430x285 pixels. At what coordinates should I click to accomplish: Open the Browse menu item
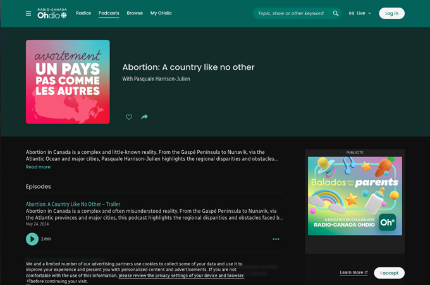click(x=135, y=13)
